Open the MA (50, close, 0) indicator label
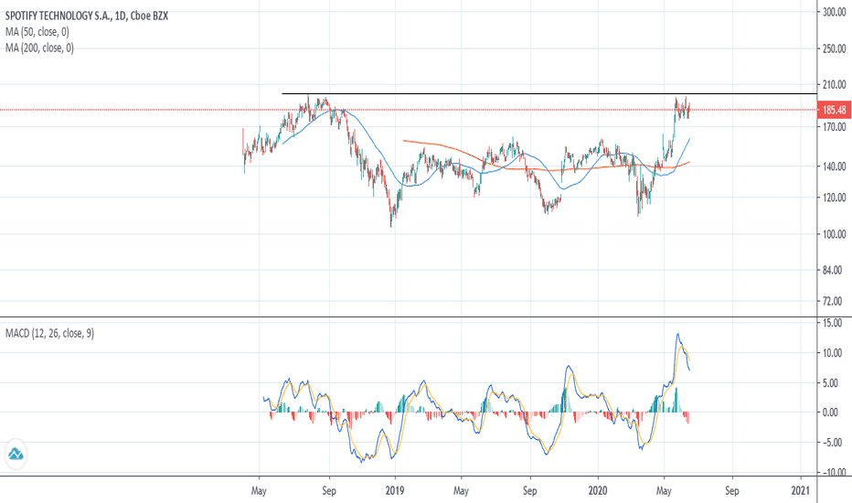Image resolution: width=852 pixels, height=503 pixels. tap(37, 32)
